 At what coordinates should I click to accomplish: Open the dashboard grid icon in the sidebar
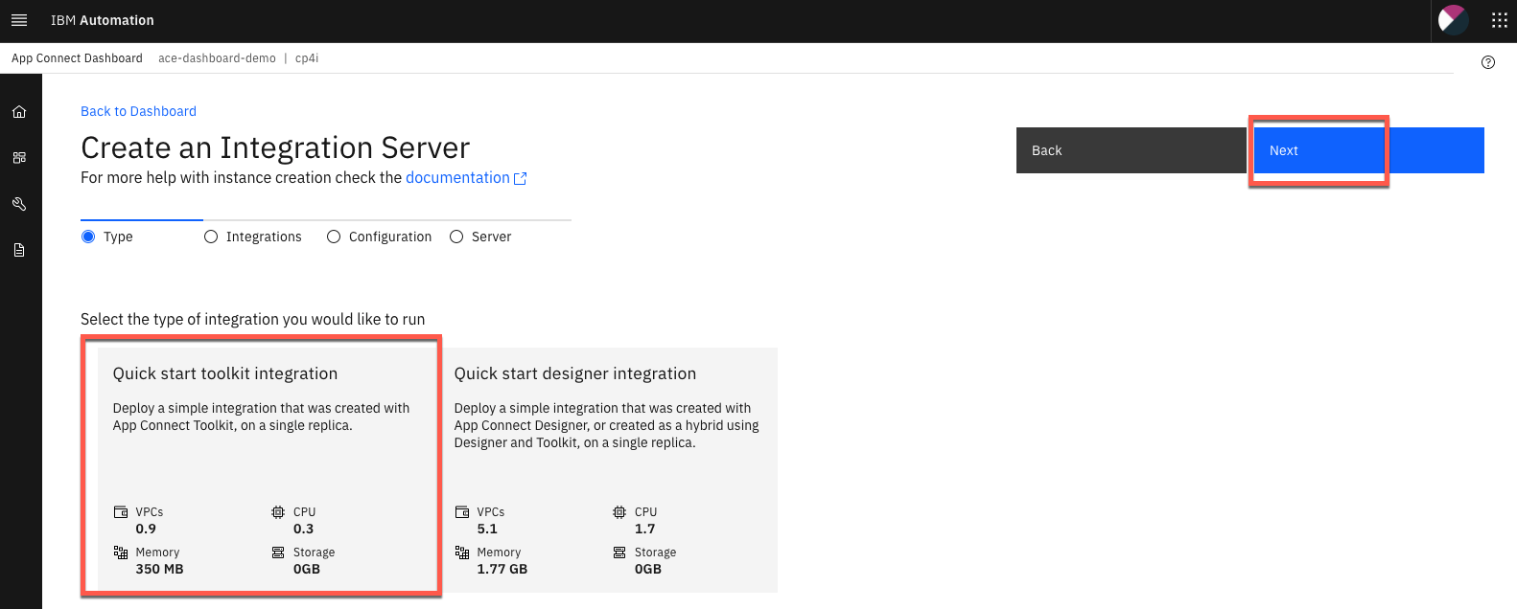[19, 157]
